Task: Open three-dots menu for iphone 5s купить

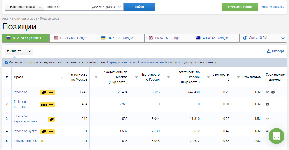Action: (51, 132)
